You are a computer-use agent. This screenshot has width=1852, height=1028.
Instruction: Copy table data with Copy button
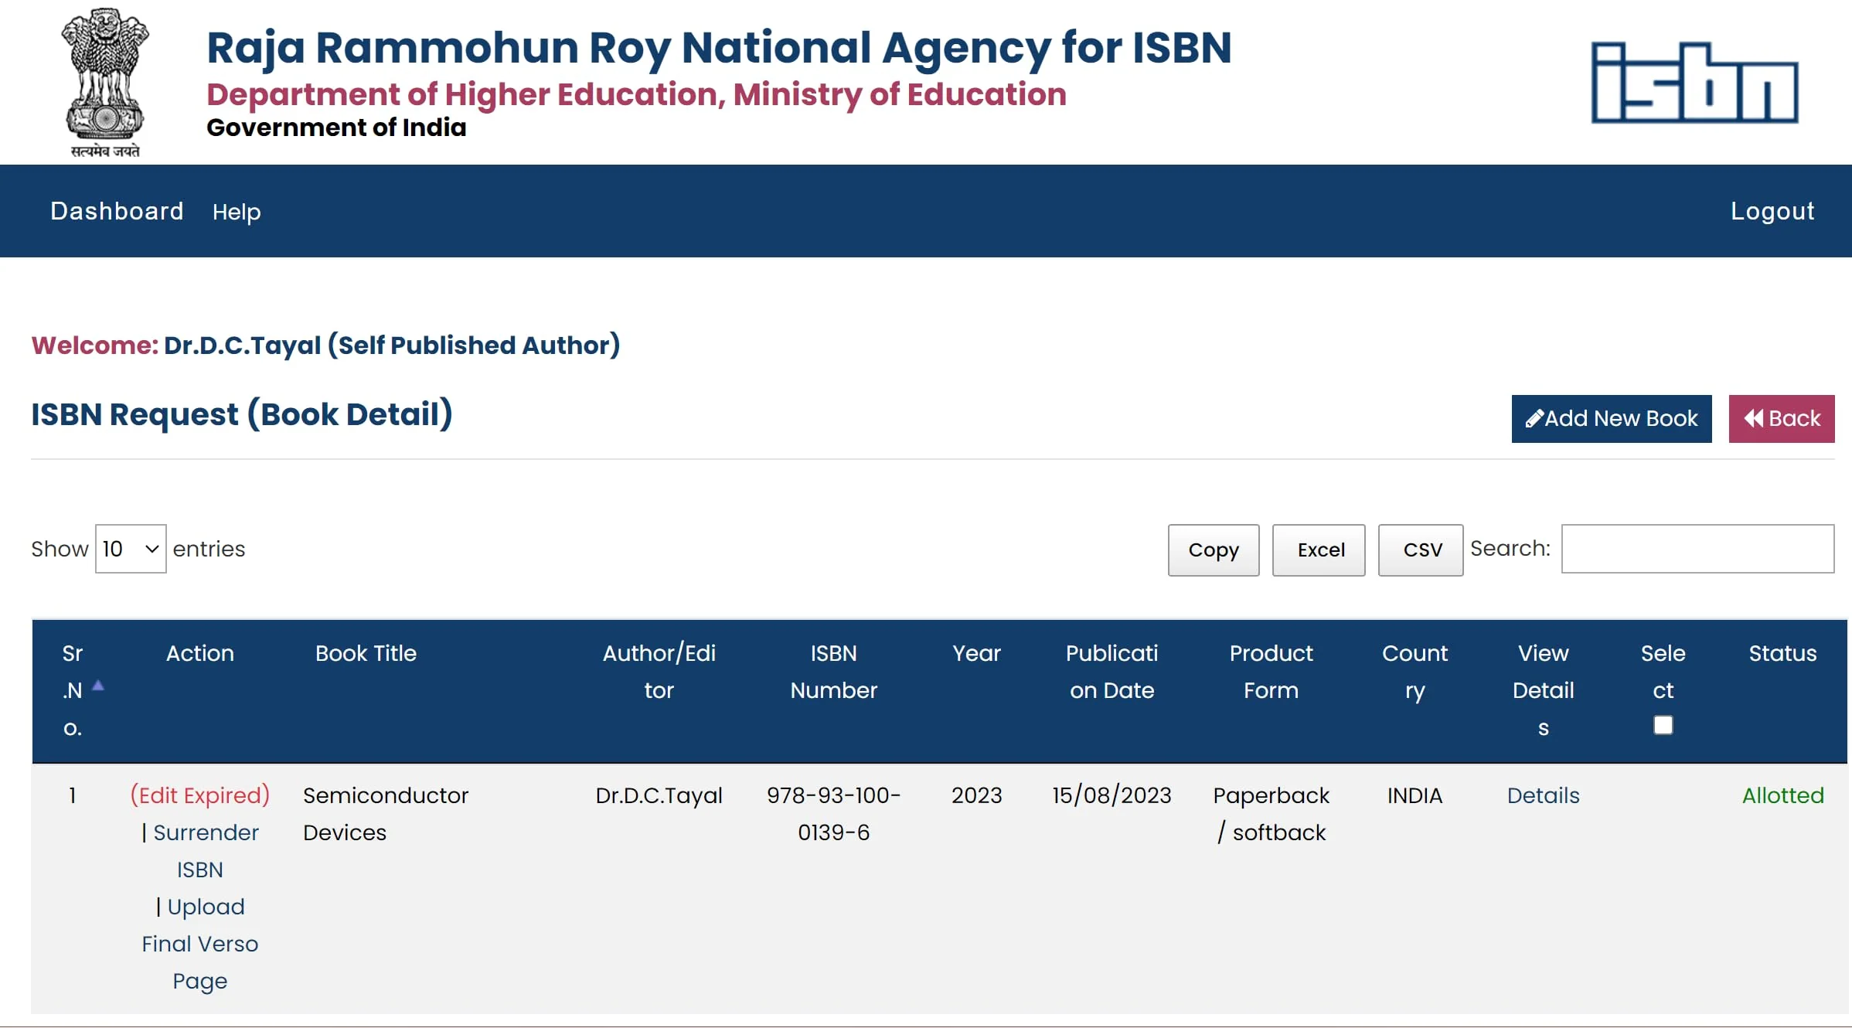click(x=1213, y=550)
